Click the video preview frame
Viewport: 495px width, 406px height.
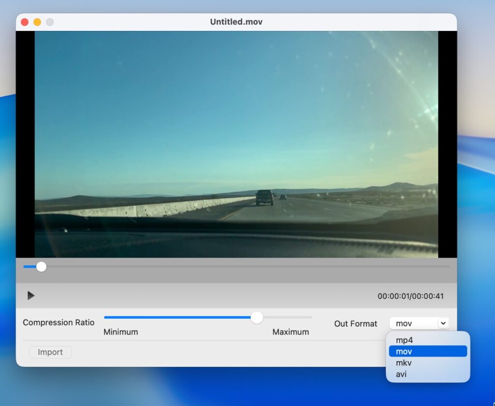point(236,144)
